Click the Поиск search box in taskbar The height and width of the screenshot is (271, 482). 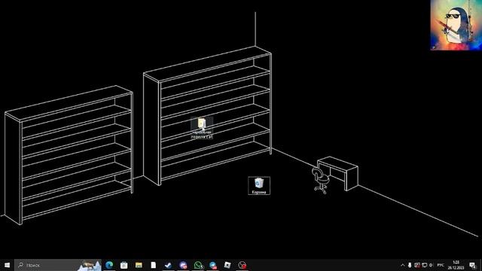pos(58,265)
